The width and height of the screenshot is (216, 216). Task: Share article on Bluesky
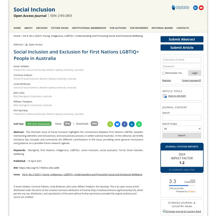(117, 124)
